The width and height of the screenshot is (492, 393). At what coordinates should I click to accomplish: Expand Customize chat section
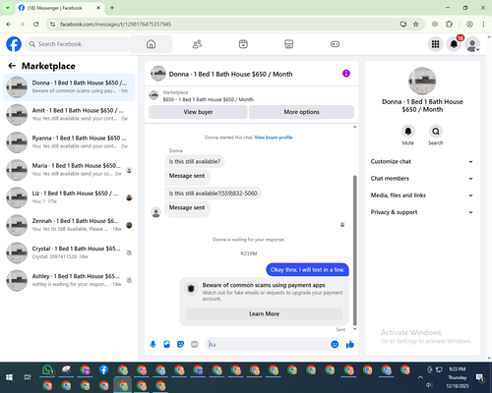422,161
